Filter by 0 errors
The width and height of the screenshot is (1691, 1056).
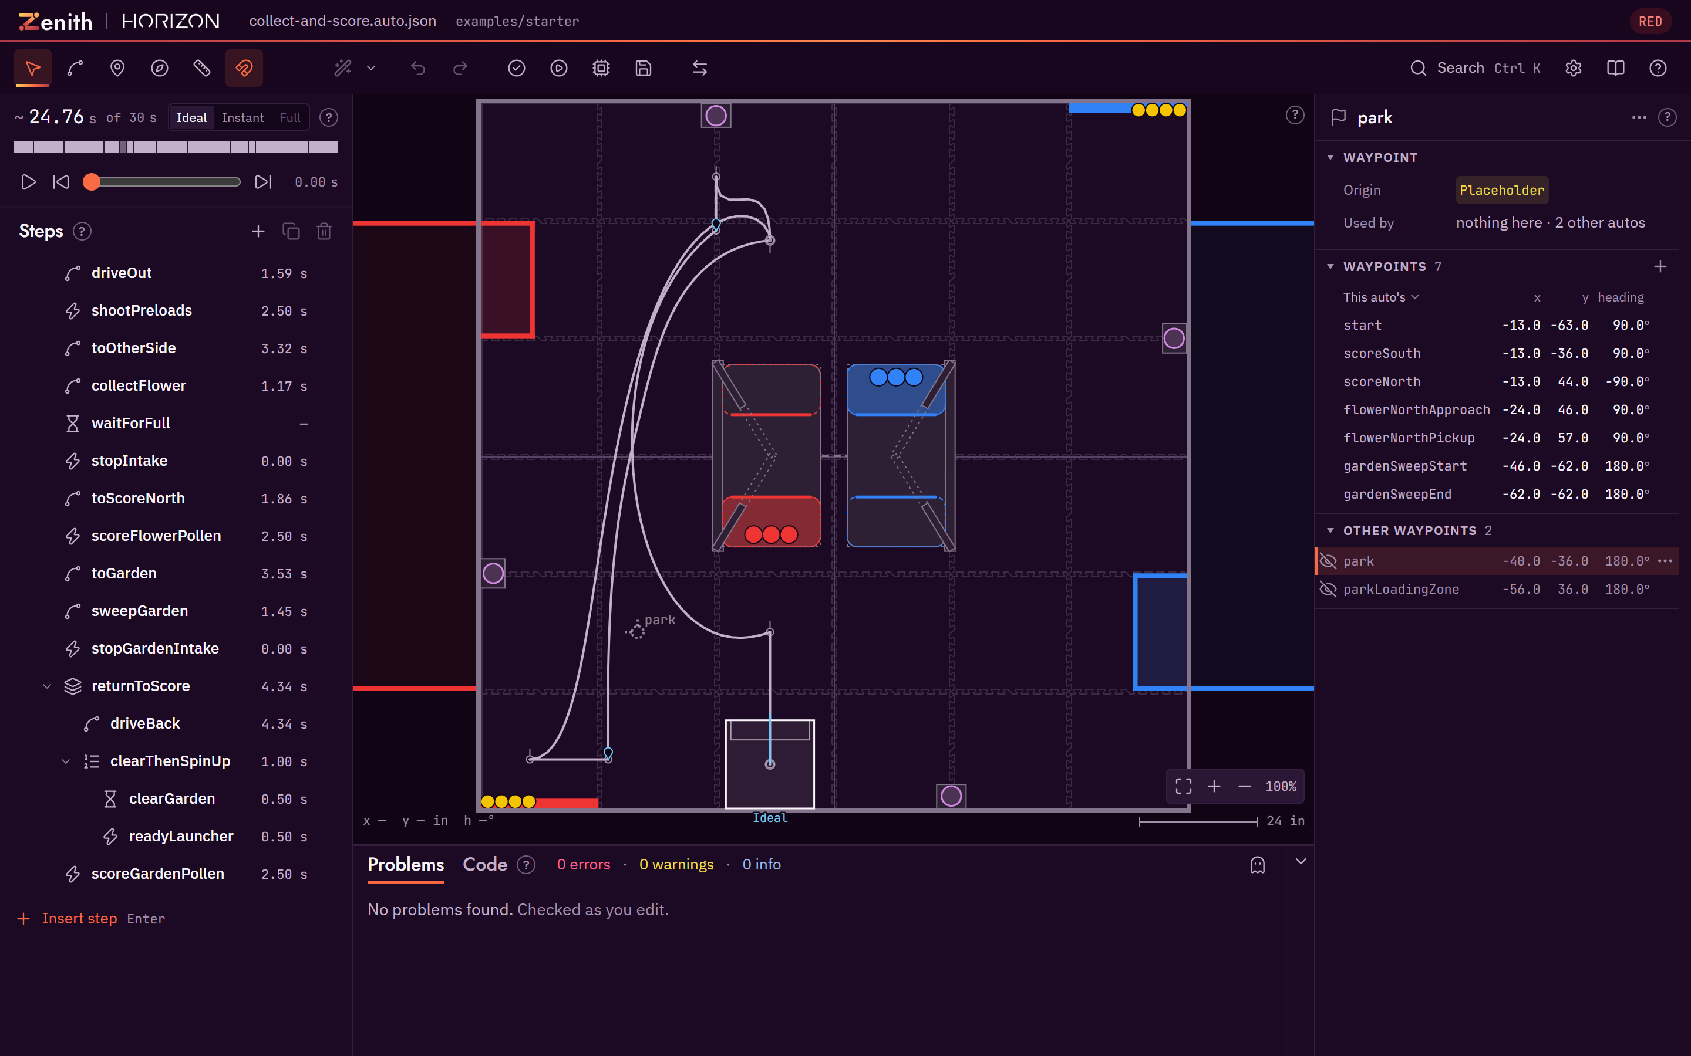(584, 865)
